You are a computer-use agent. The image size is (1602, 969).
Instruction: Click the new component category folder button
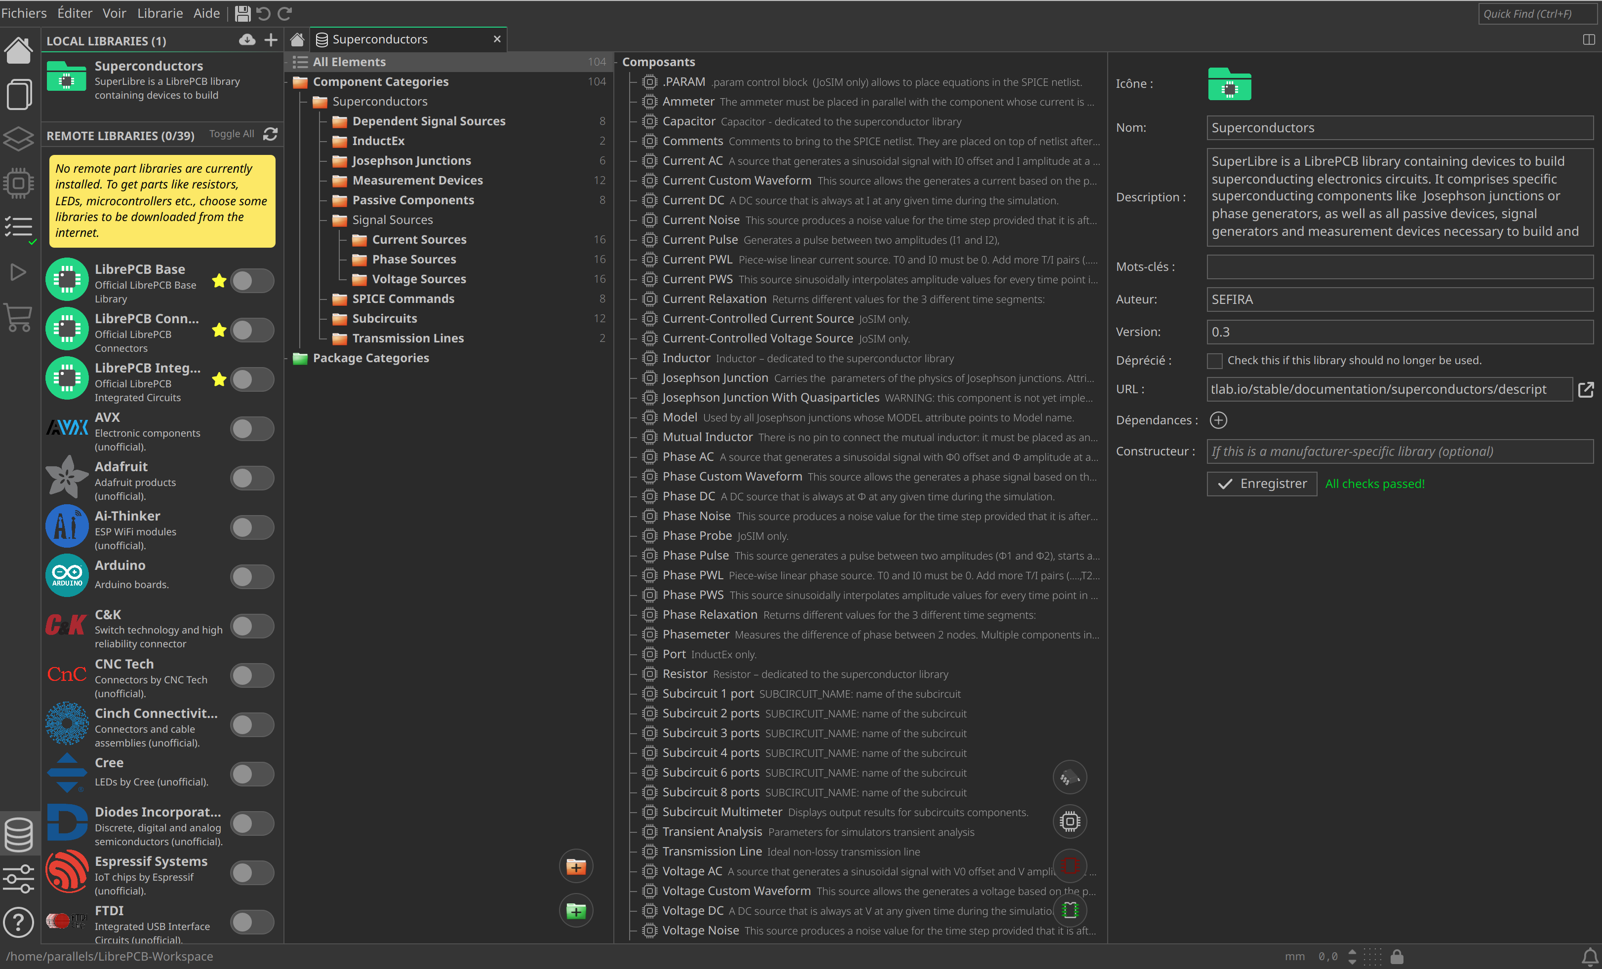(x=576, y=866)
